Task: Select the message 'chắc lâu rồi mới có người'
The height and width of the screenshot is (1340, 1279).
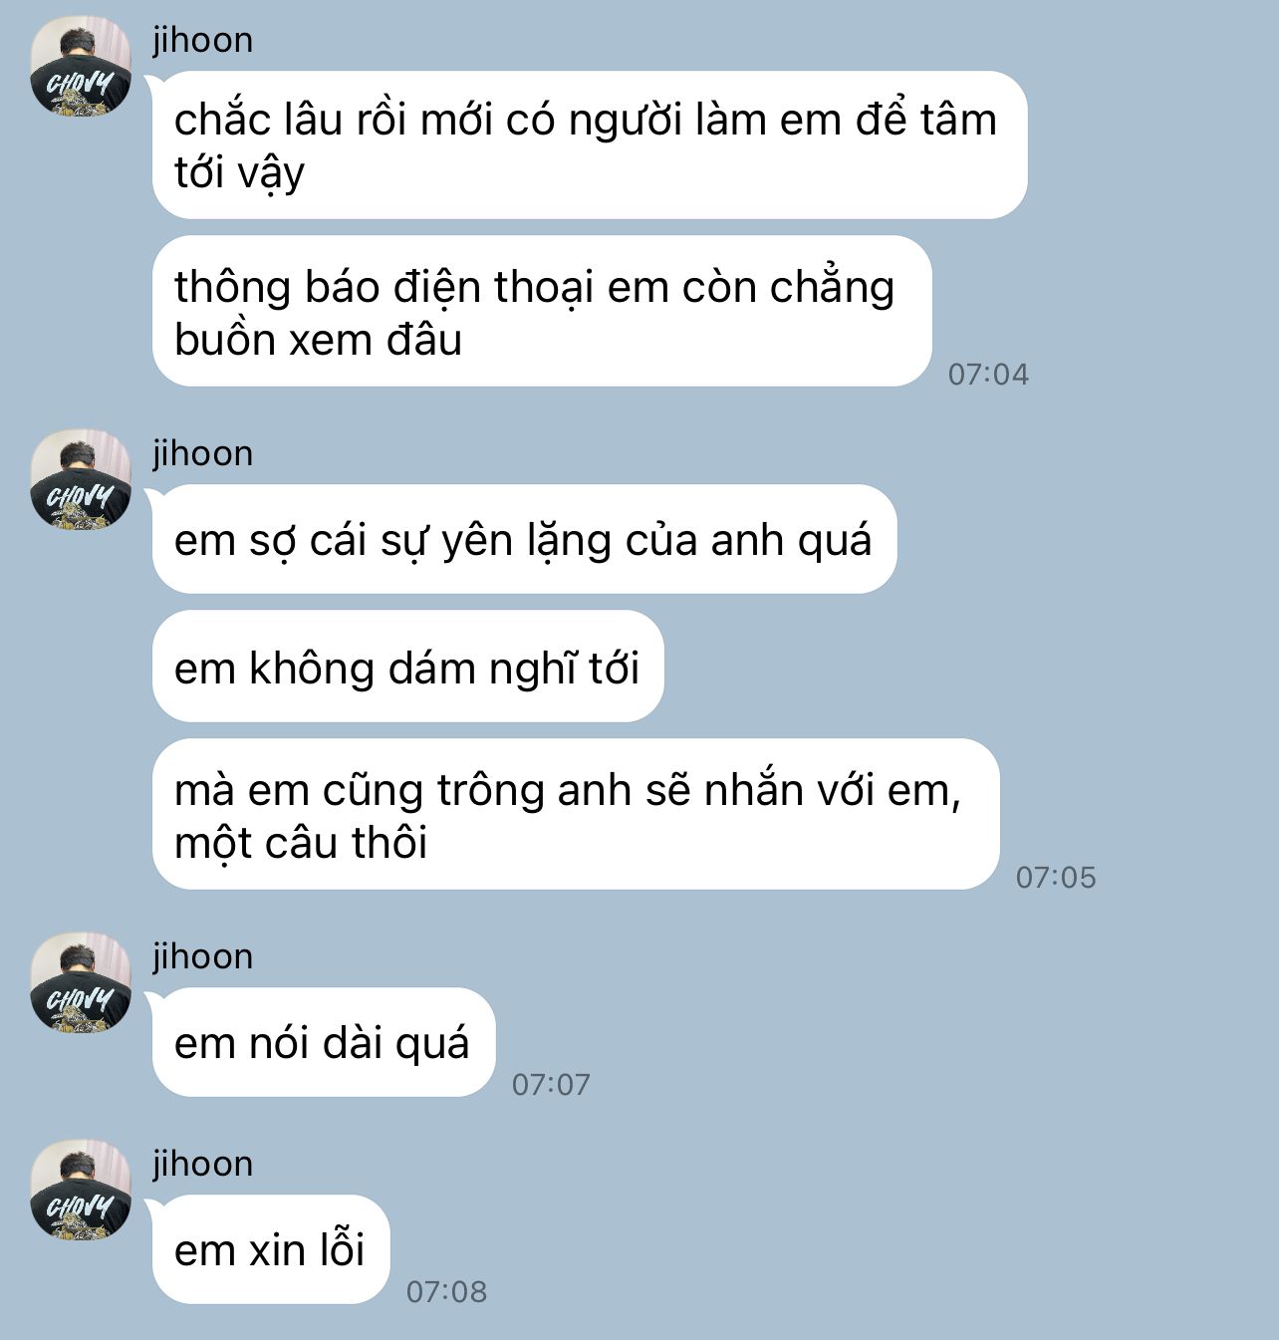Action: point(590,144)
